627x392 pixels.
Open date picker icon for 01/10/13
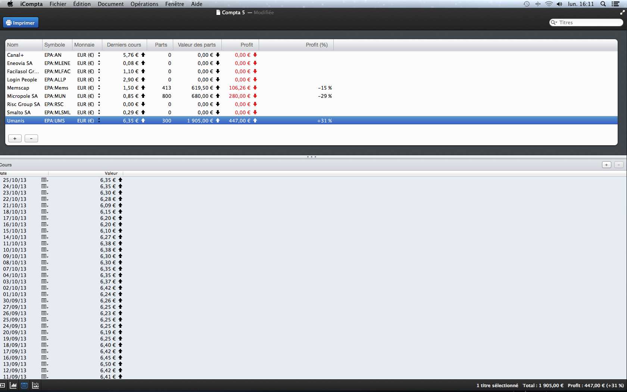coord(45,294)
